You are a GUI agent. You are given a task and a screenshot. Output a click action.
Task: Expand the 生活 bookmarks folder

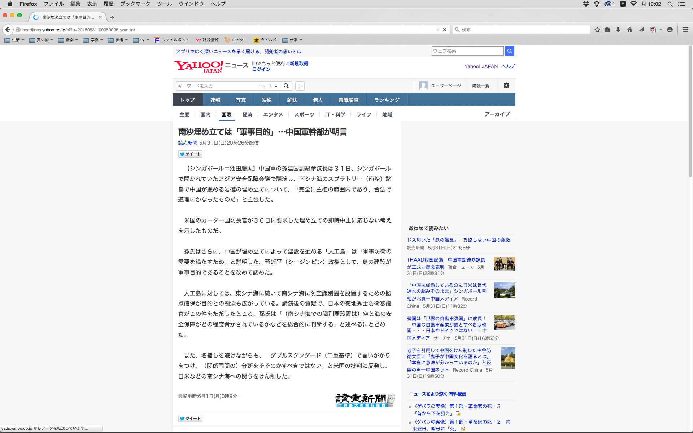[14, 40]
